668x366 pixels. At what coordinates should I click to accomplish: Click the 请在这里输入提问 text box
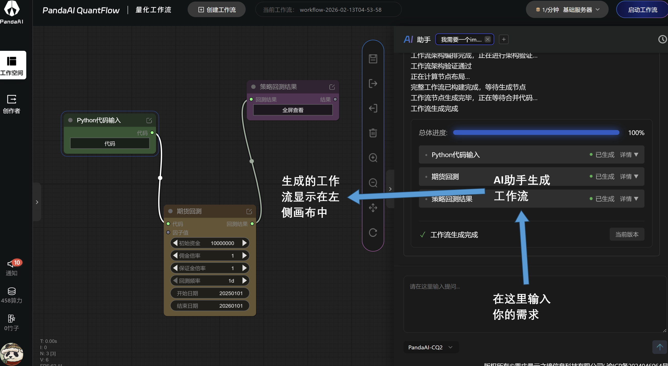535,304
